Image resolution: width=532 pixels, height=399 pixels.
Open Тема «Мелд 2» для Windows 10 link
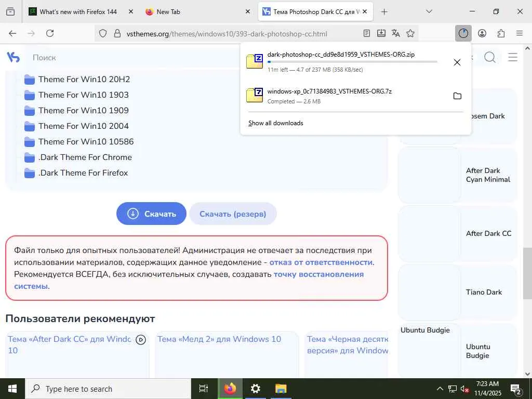point(219,339)
